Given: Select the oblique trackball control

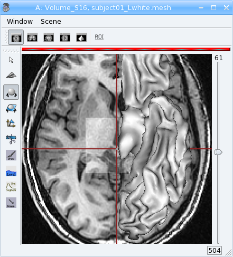Looking at the screenshot, I should [11, 108].
